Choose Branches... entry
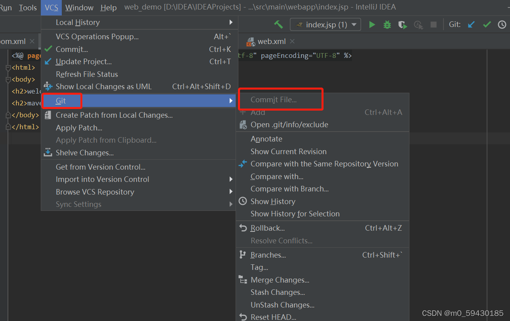Viewport: 510px width, 321px height. tap(322, 255)
